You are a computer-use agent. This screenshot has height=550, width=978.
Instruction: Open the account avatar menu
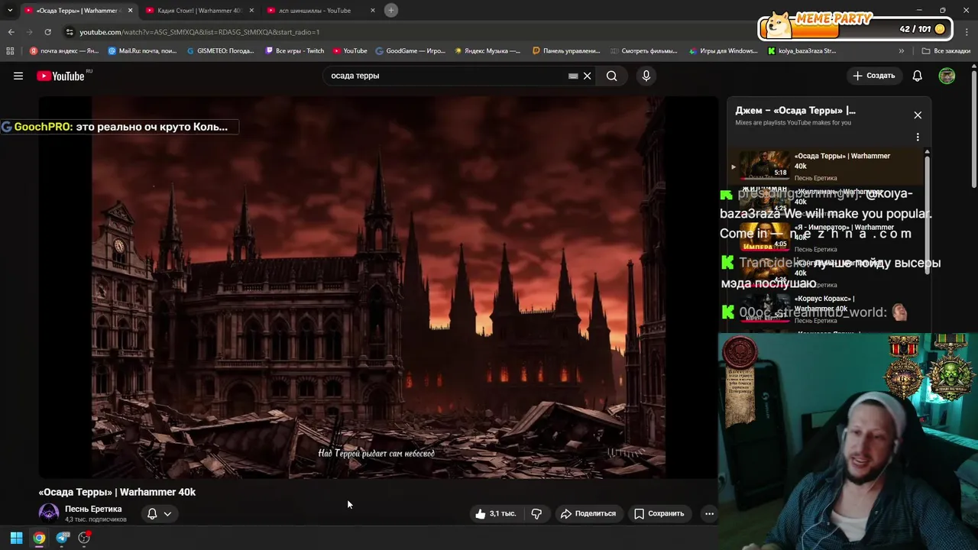coord(947,76)
